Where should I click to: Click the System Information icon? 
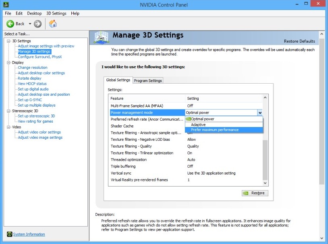[9, 234]
